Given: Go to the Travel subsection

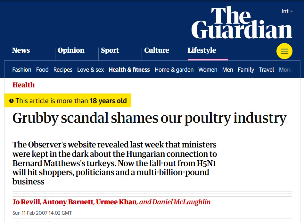Looking at the screenshot, I should tap(267, 70).
